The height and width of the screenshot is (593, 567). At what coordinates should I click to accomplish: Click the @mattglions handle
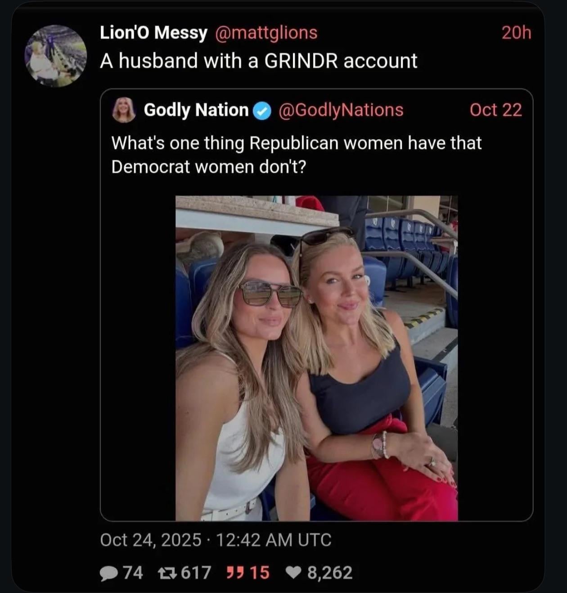coord(267,33)
